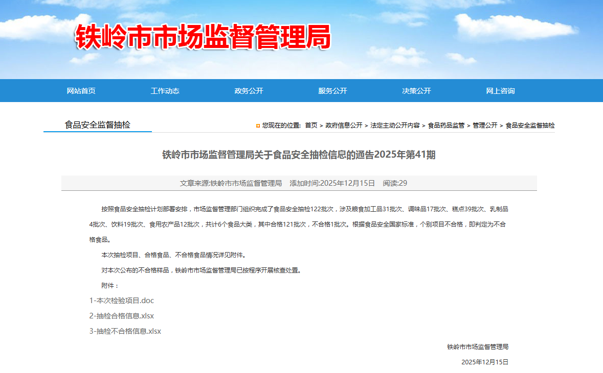Download attachment 2-抽检合格信息.xlsx
Viewport: 603px width, 373px height.
(x=122, y=316)
